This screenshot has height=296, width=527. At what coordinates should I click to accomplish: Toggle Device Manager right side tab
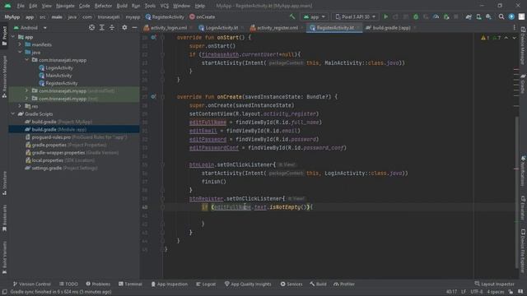click(x=523, y=46)
